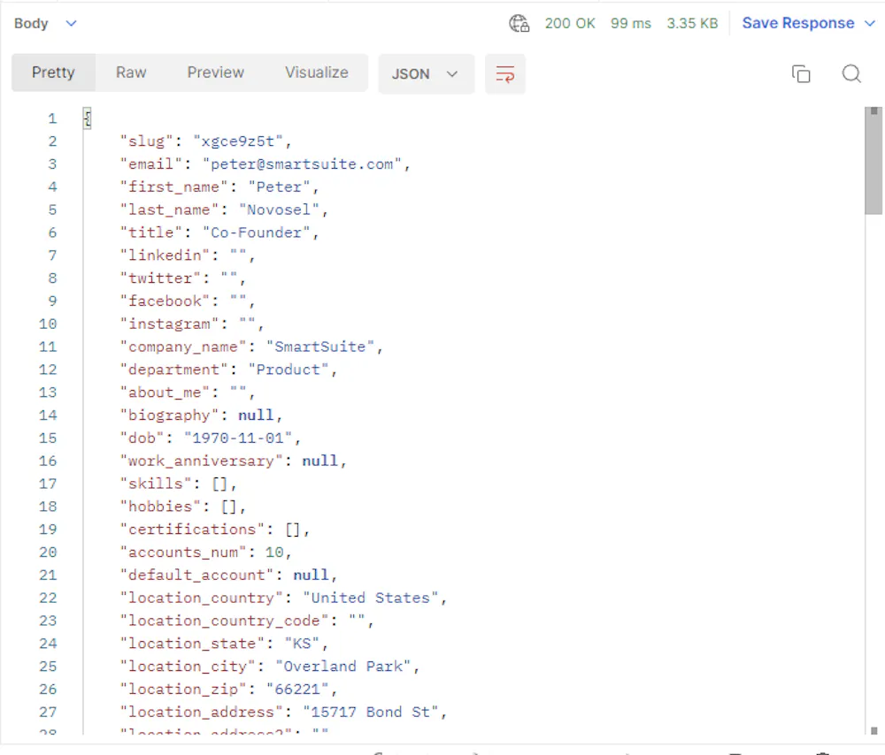Expand the arrow beside Save Response
The image size is (885, 755).
[869, 24]
